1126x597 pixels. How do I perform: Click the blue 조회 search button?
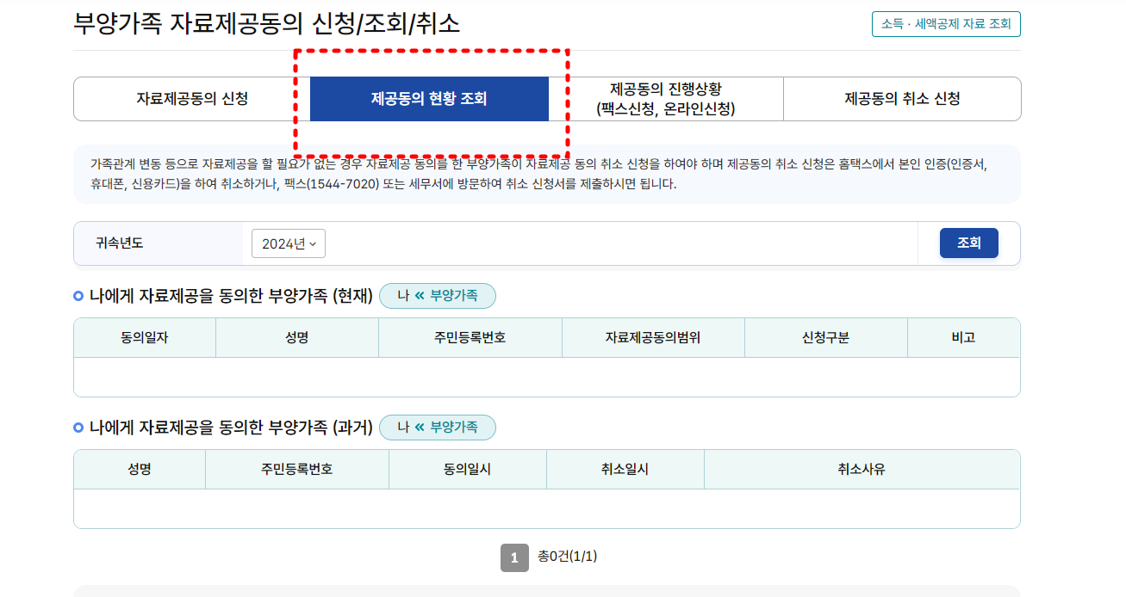coord(969,243)
